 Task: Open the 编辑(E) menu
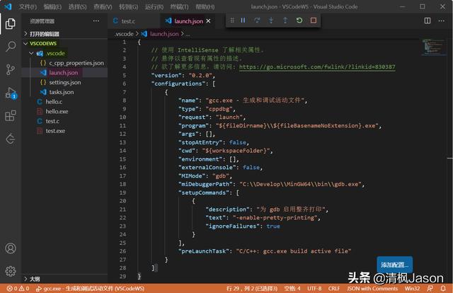point(52,6)
